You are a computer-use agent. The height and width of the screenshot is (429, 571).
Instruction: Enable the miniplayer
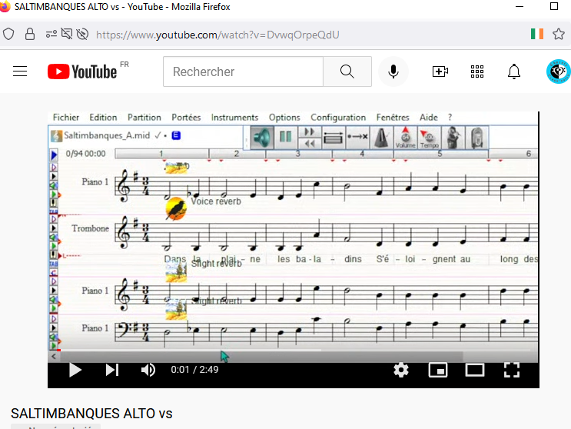point(438,370)
